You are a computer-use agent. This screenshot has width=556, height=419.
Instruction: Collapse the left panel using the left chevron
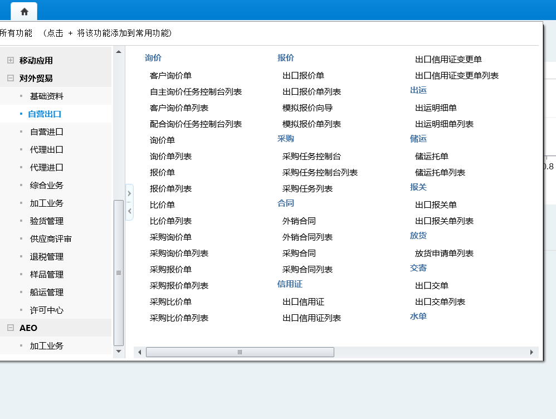[x=130, y=211]
